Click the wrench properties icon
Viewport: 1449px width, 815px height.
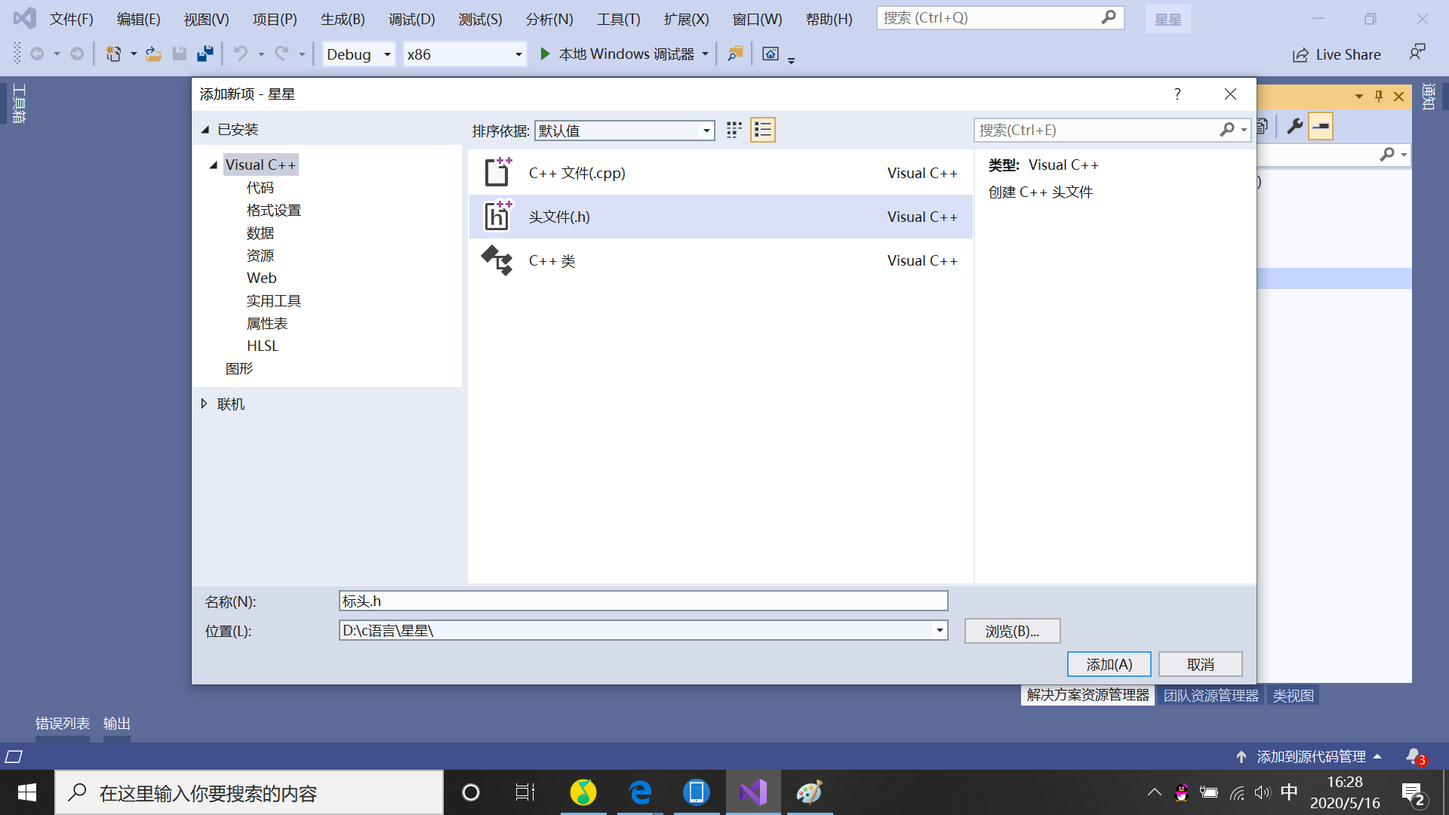pos(1295,126)
